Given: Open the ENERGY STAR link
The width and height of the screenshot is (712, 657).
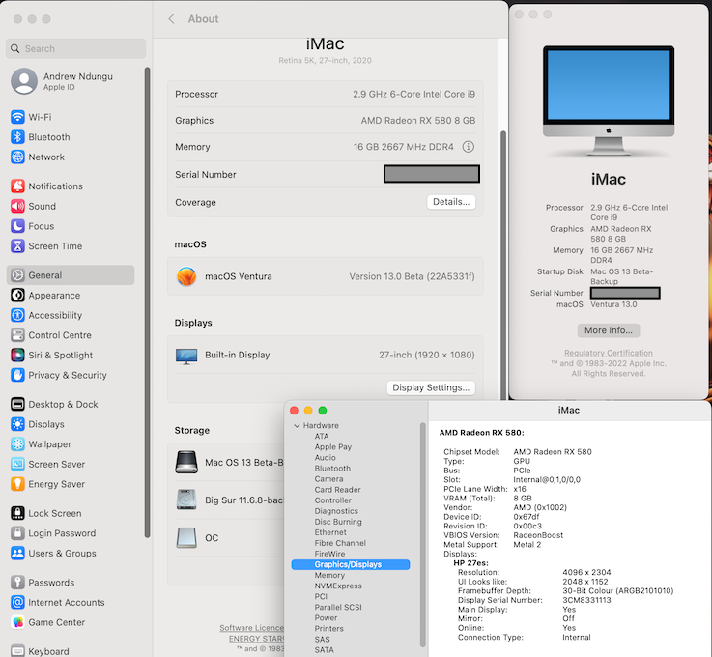Looking at the screenshot, I should point(256,639).
